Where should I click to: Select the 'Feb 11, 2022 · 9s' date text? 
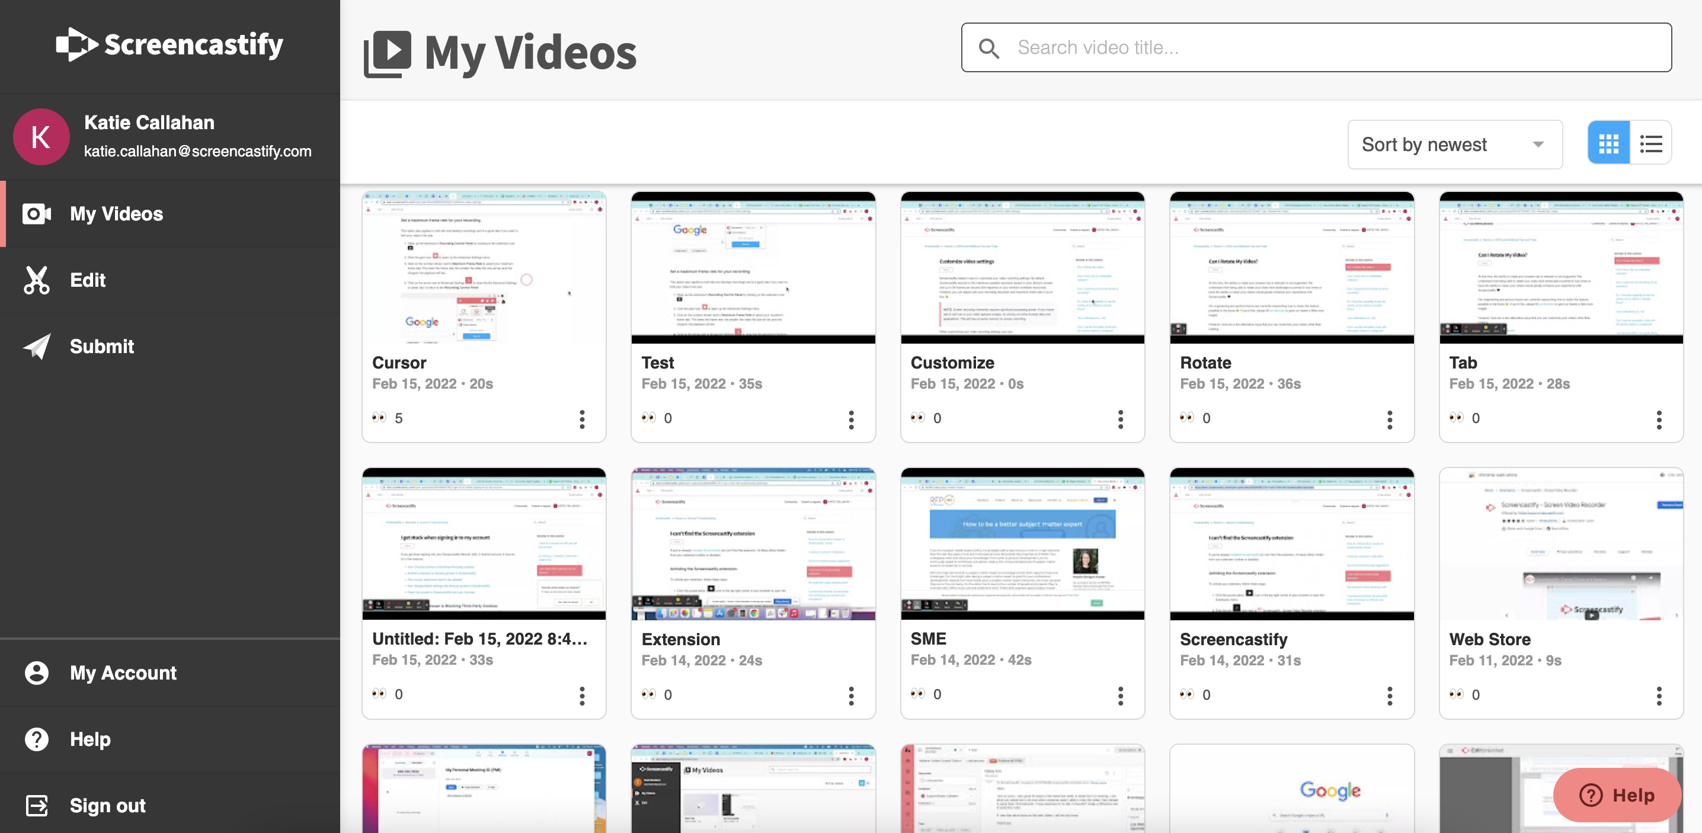pos(1505,661)
